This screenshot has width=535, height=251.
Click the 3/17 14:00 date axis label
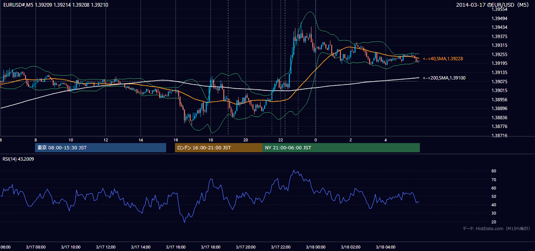click(x=141, y=247)
